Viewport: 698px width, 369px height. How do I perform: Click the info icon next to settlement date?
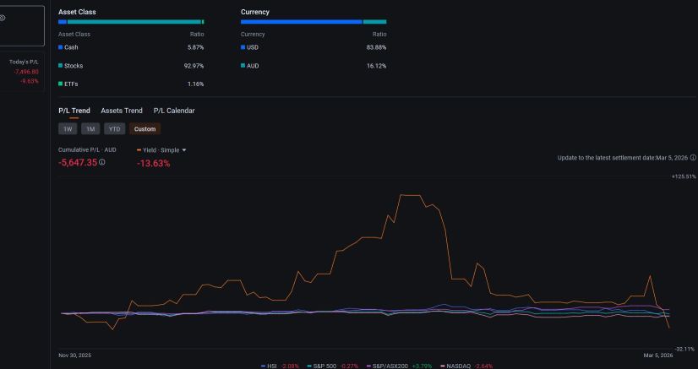(693, 158)
